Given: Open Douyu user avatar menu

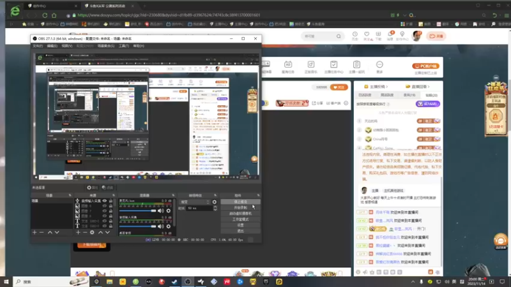Looking at the screenshot, I should [x=416, y=36].
